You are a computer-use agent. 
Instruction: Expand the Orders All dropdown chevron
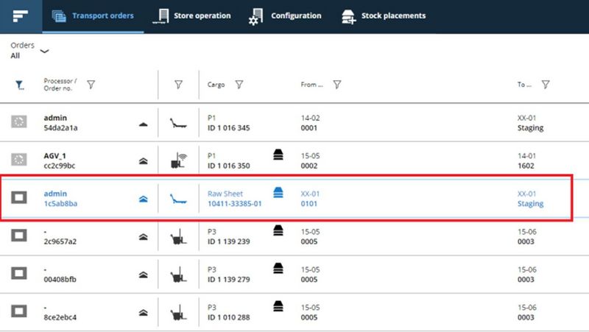click(x=44, y=52)
